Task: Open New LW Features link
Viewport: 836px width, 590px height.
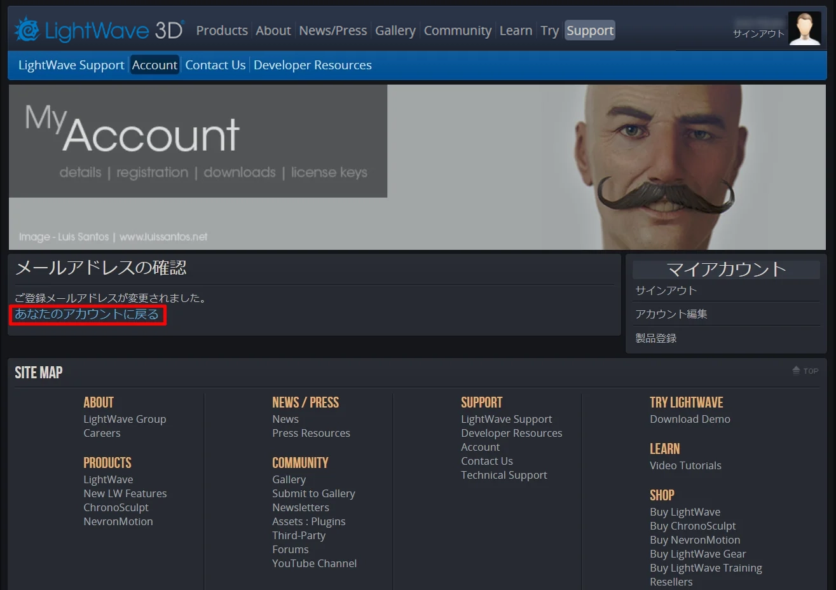Action: (125, 493)
